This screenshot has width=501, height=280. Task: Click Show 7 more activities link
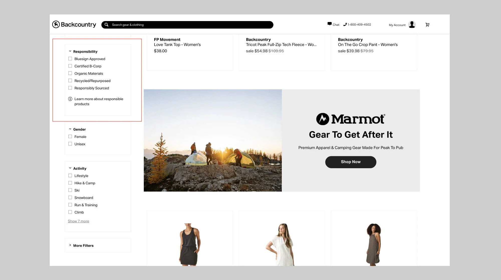pyautogui.click(x=78, y=221)
